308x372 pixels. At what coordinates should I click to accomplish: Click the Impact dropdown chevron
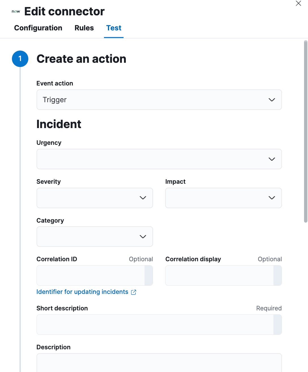pos(272,198)
